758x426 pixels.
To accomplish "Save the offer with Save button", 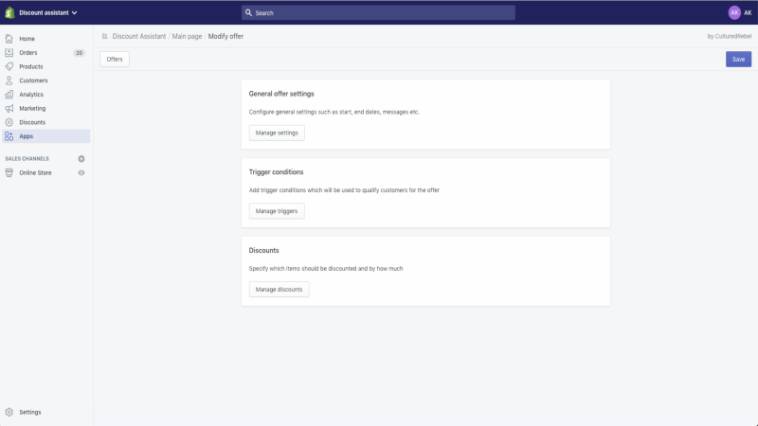I will 738,60.
